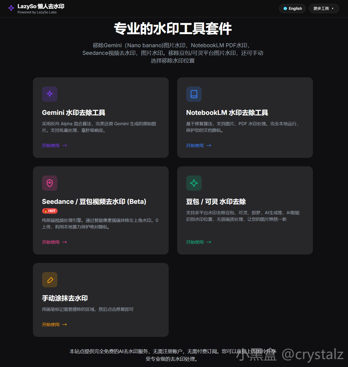Click the LazySo star logo icon
348x367 pixels.
tap(11, 8)
